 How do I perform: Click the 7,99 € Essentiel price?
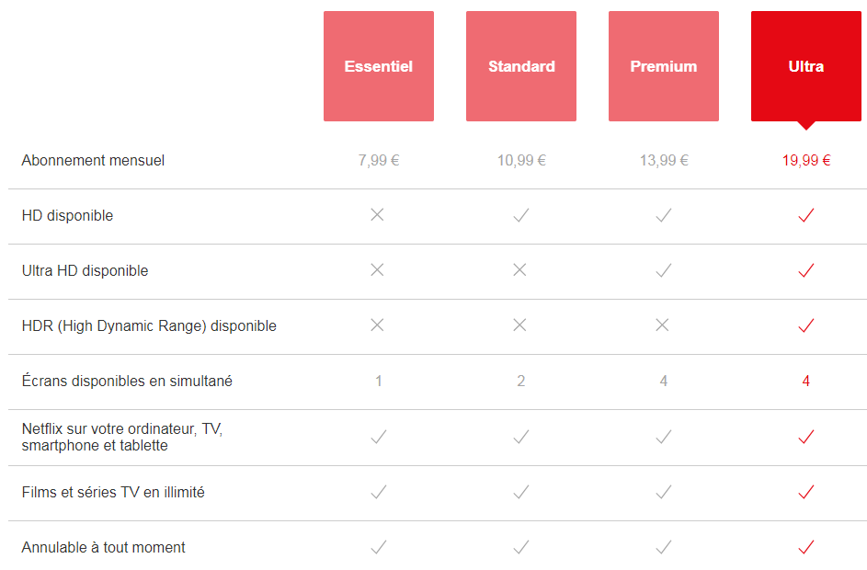378,160
